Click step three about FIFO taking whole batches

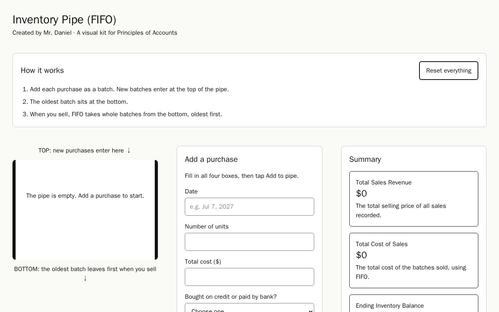126,114
